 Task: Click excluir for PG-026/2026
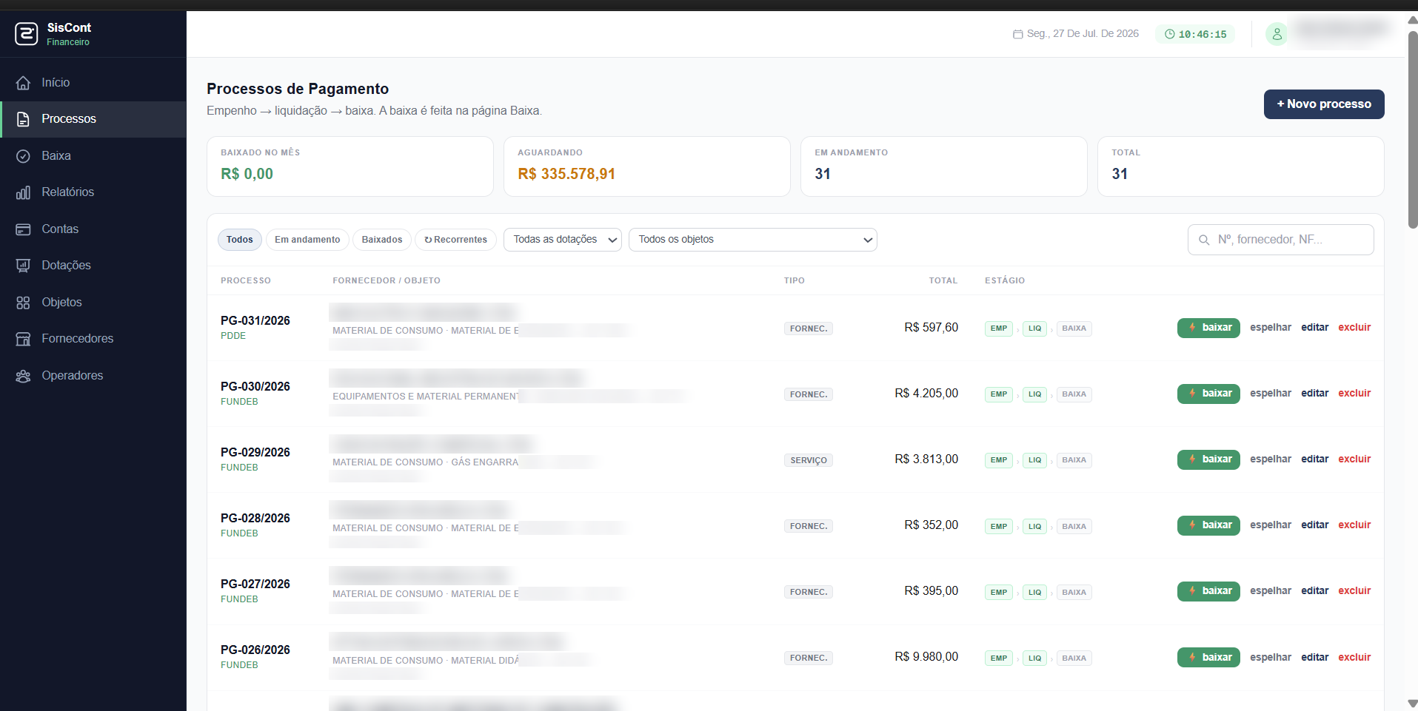(x=1354, y=658)
